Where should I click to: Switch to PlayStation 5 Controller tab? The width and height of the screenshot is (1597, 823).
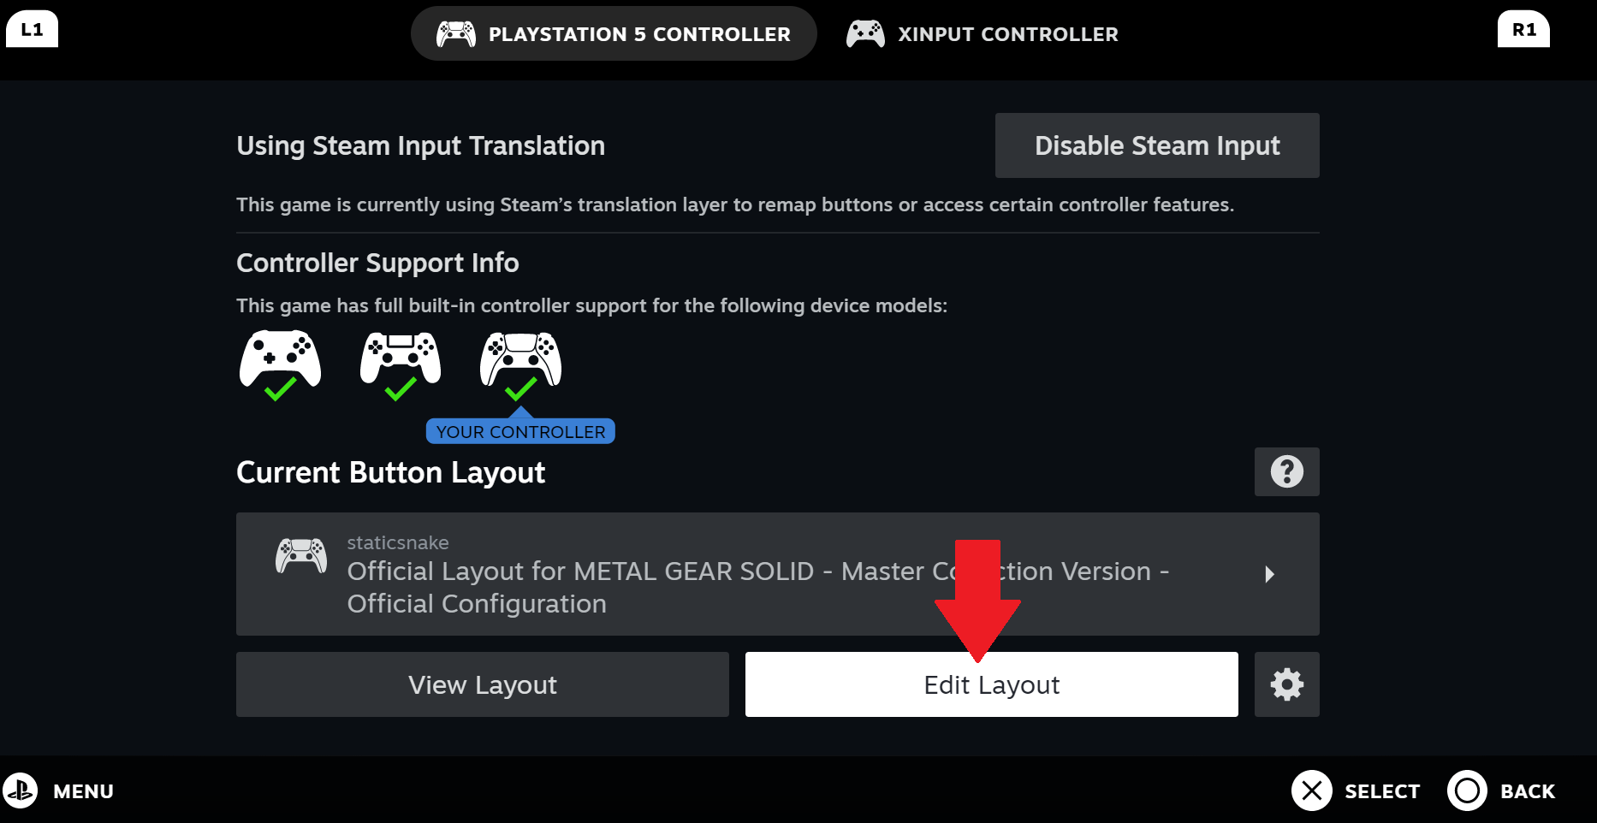[614, 33]
